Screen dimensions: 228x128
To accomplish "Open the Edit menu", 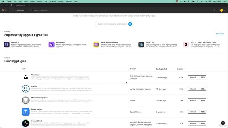I will click(x=20, y=1).
